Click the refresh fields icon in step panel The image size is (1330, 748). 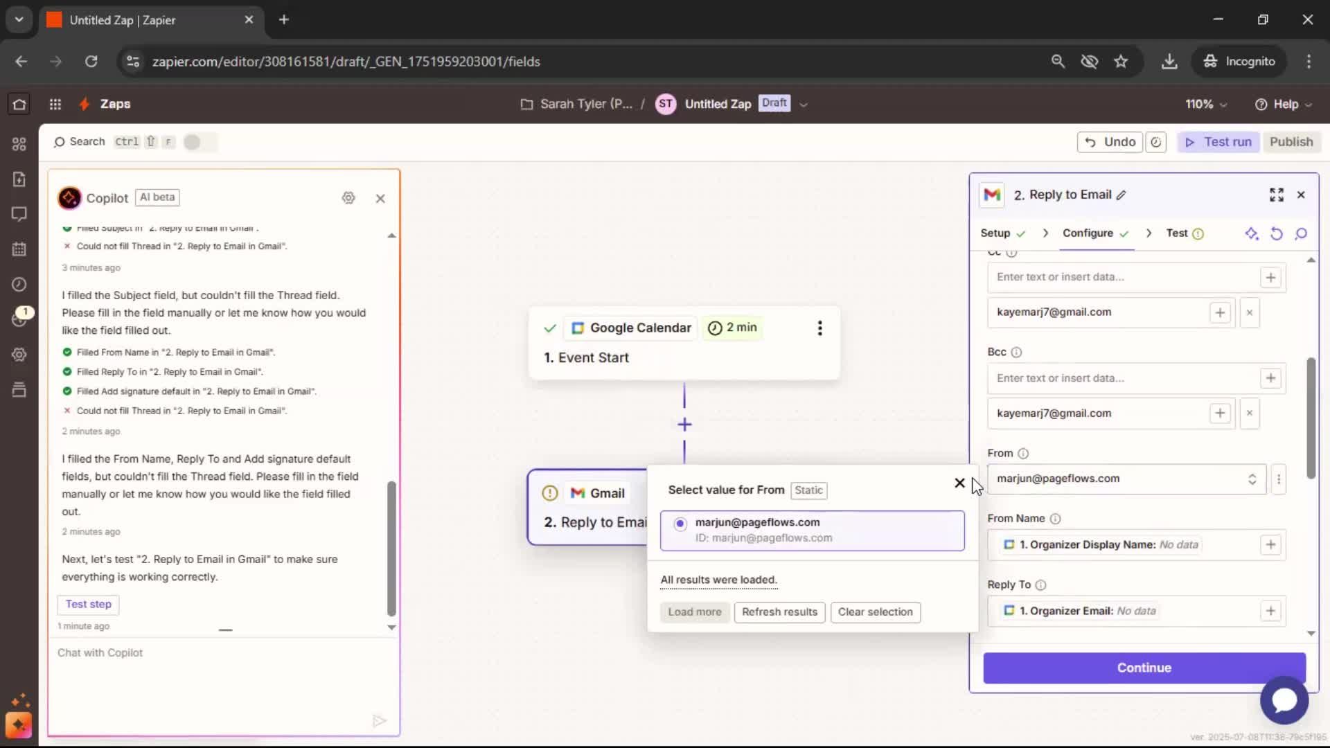pyautogui.click(x=1276, y=233)
